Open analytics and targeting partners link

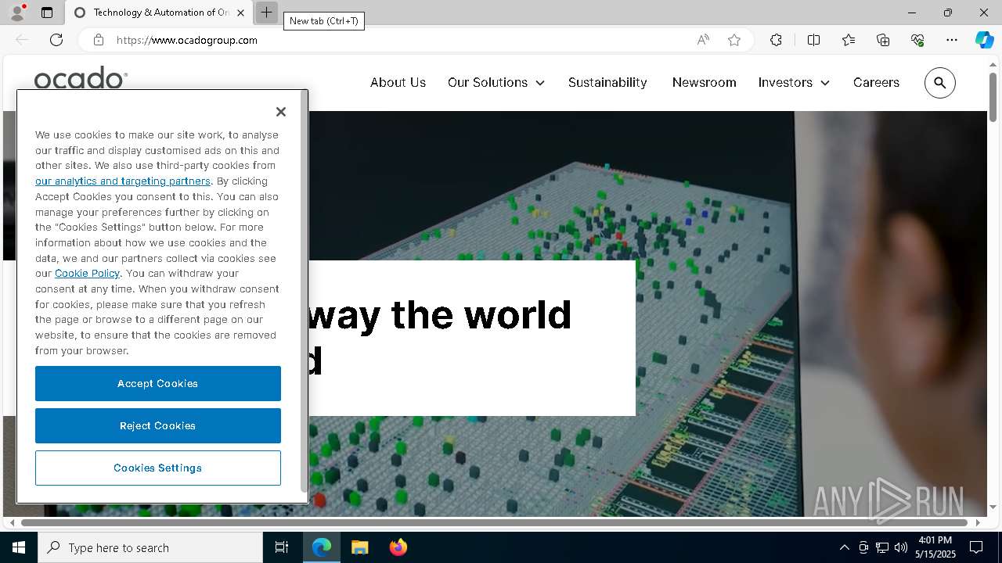pos(123,181)
